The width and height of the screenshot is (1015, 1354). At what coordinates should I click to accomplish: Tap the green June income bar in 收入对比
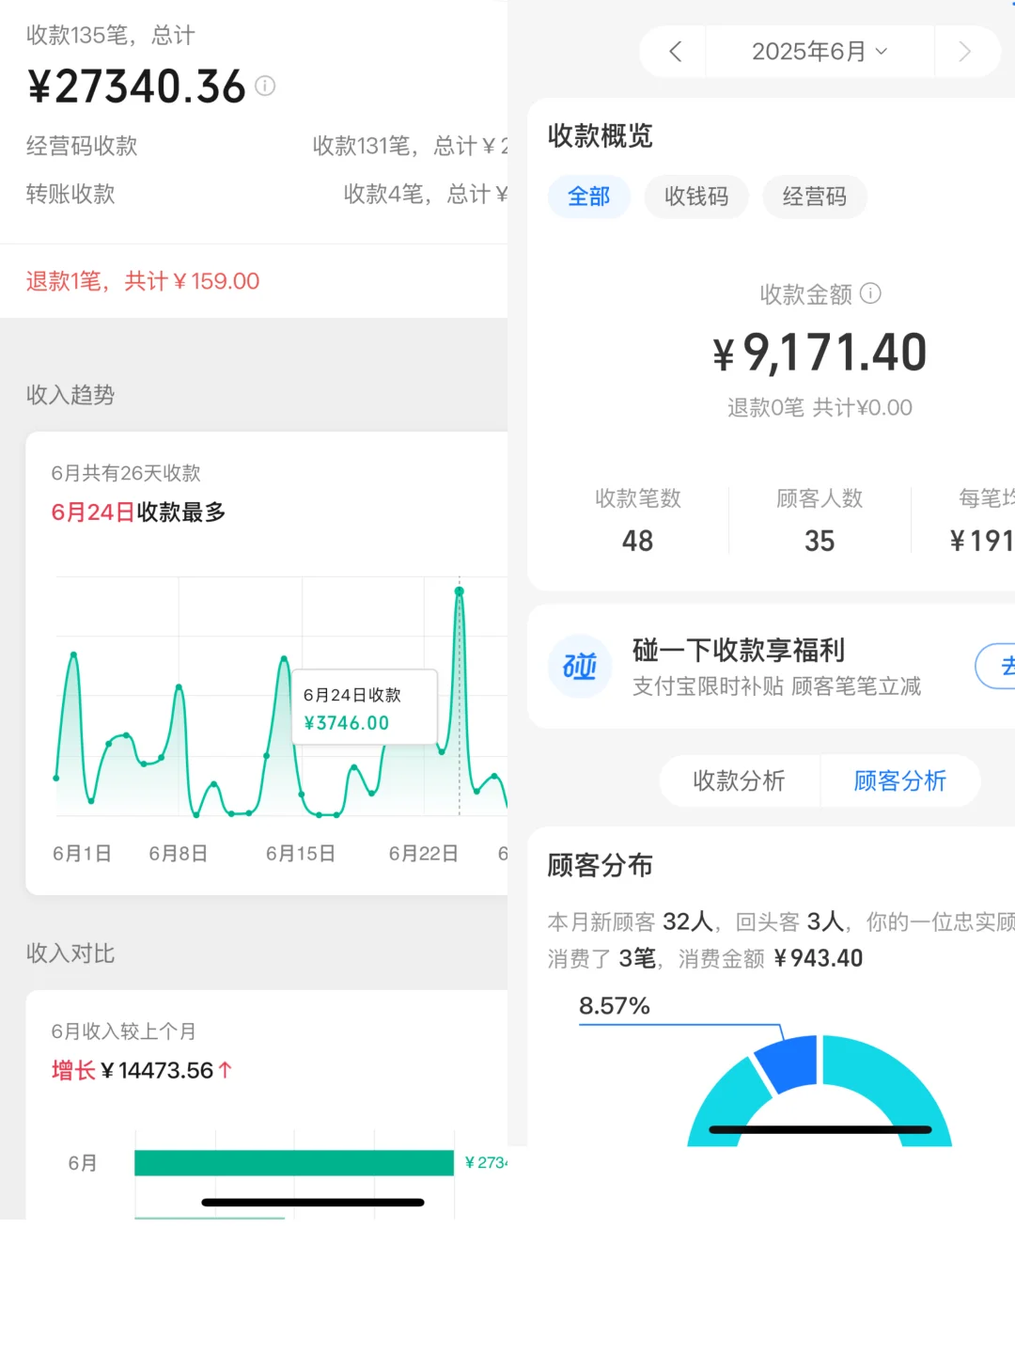pyautogui.click(x=294, y=1163)
